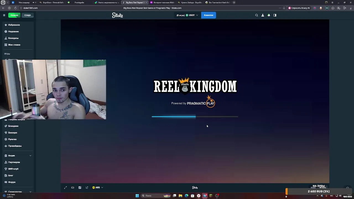
Task: Expand the Спонсорство section
Action: click(18, 192)
